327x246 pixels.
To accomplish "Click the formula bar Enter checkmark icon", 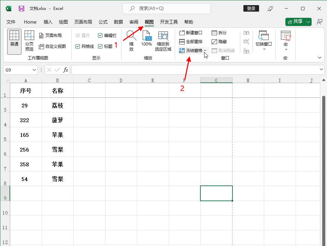I will [x=57, y=70].
